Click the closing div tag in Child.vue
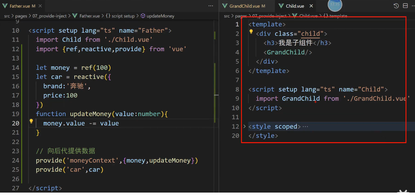The image size is (415, 195). [x=267, y=62]
